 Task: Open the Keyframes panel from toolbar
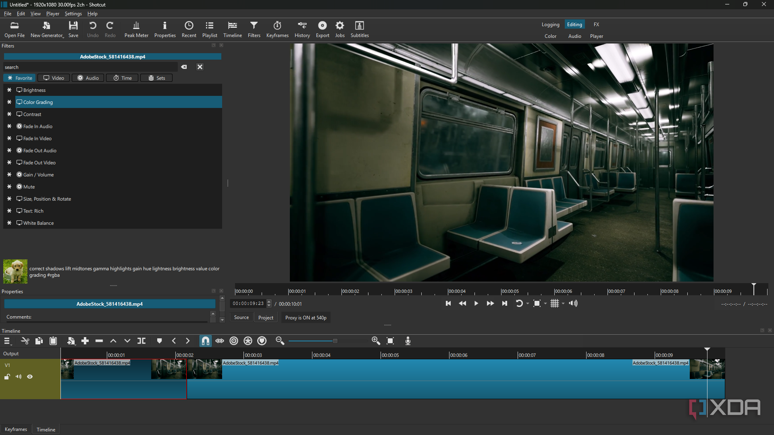click(277, 29)
